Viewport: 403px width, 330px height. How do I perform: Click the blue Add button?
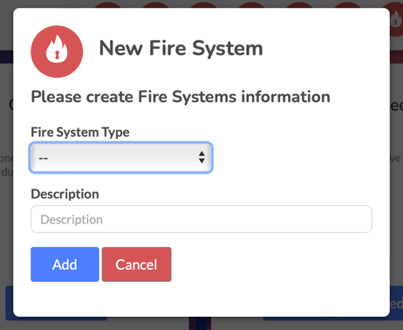(x=65, y=265)
